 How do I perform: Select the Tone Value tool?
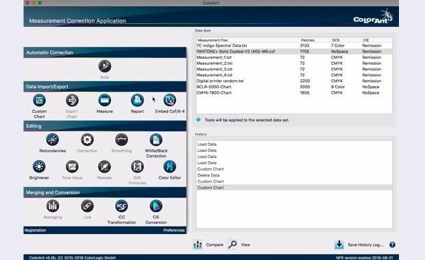point(72,167)
